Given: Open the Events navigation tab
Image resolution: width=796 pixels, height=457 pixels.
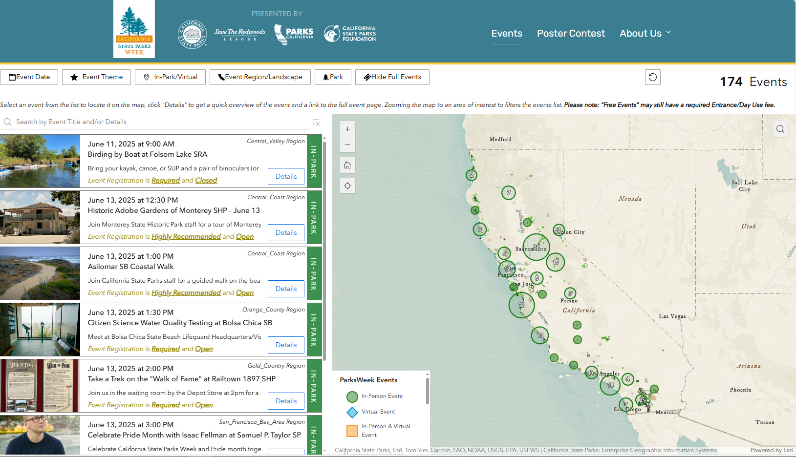Looking at the screenshot, I should coord(507,33).
